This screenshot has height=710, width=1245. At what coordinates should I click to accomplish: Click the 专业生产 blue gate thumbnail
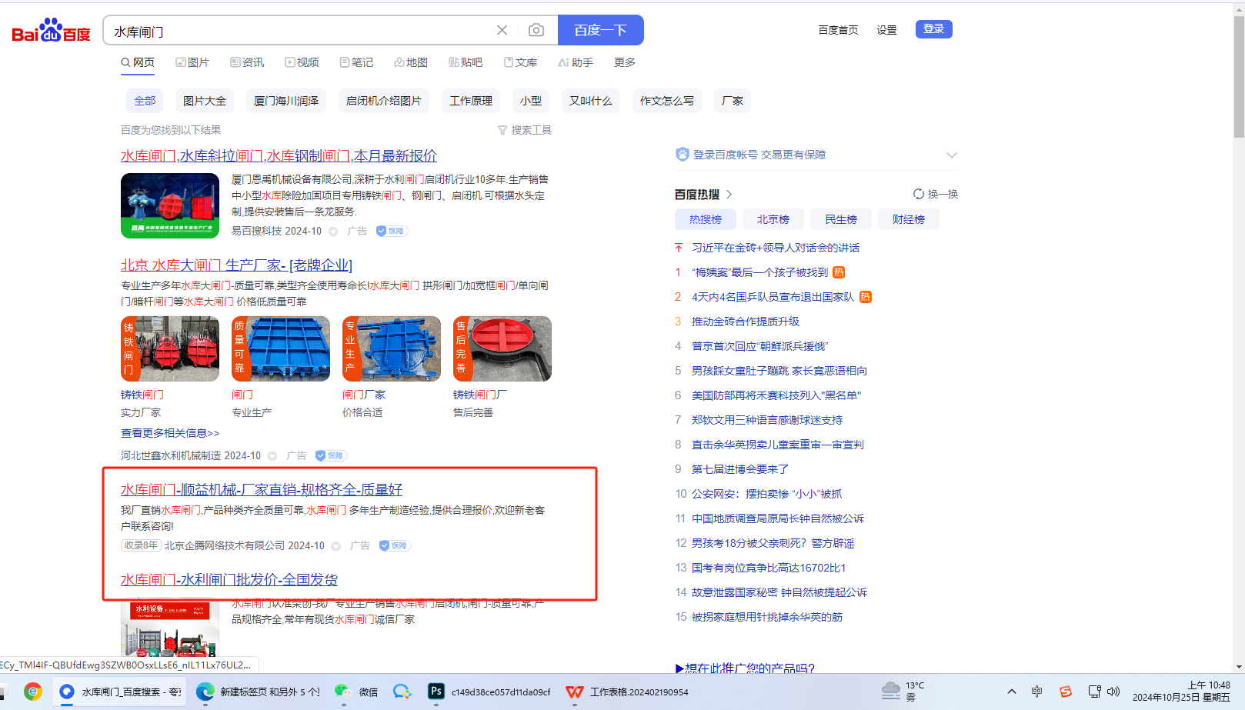392,348
